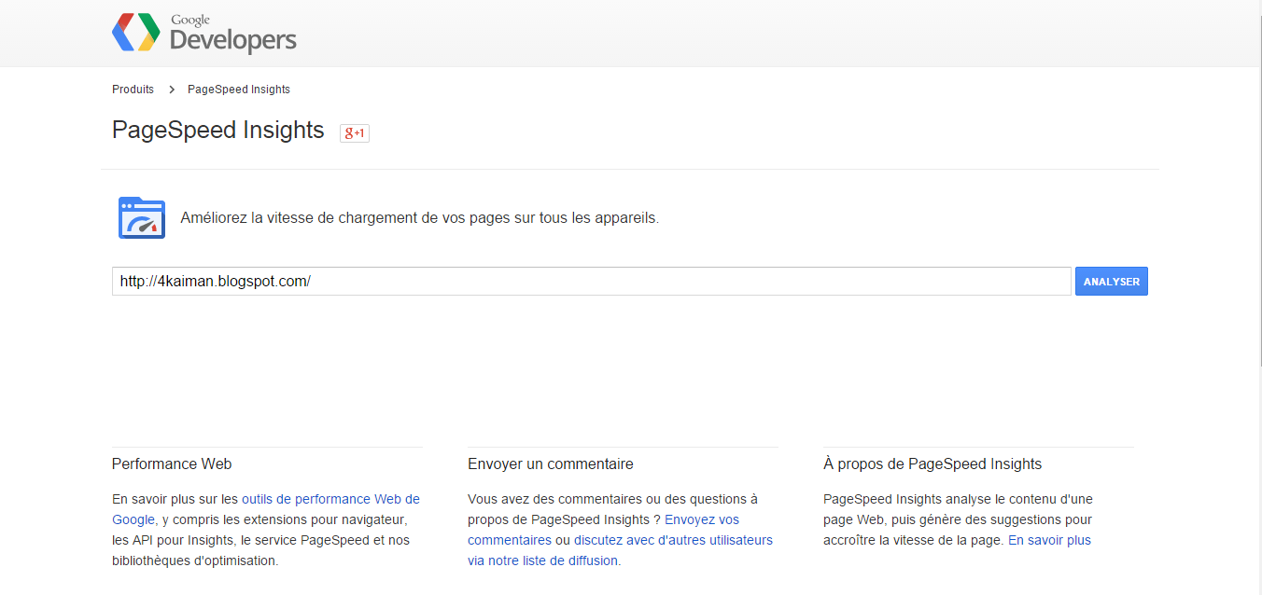Click the Envoyer un commentaire heading

click(x=551, y=464)
